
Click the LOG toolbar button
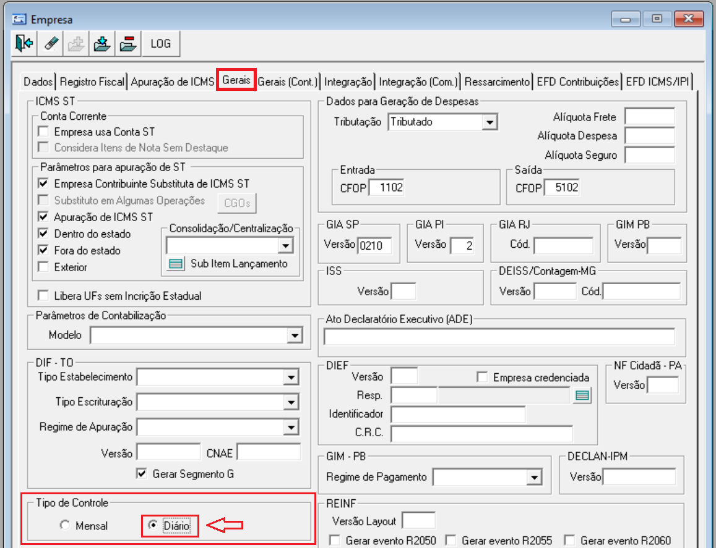[161, 44]
